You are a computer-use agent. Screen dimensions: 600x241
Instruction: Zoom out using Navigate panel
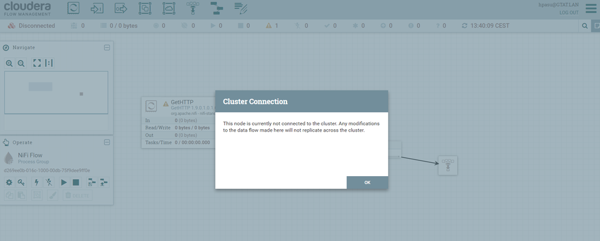coord(21,63)
